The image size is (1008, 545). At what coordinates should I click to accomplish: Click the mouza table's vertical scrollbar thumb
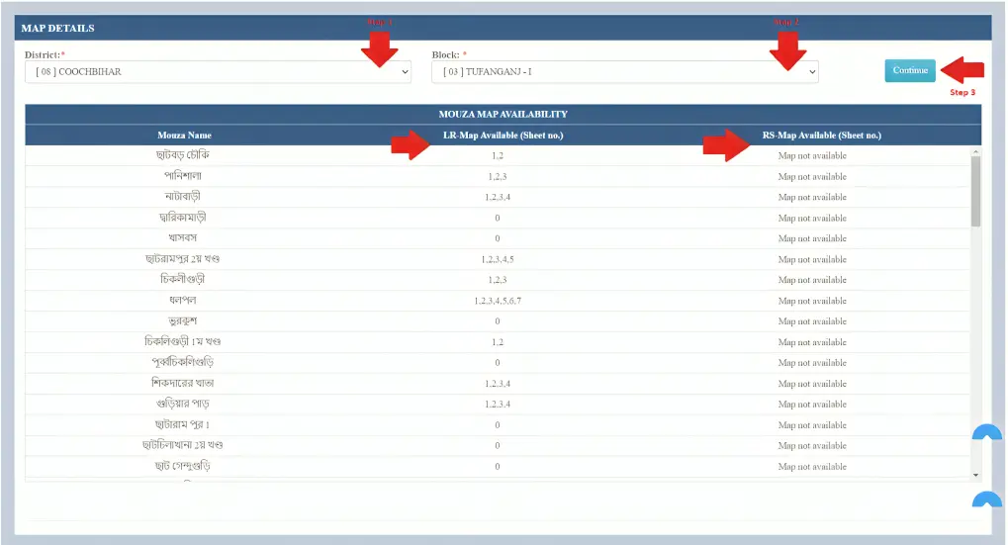[x=976, y=192]
